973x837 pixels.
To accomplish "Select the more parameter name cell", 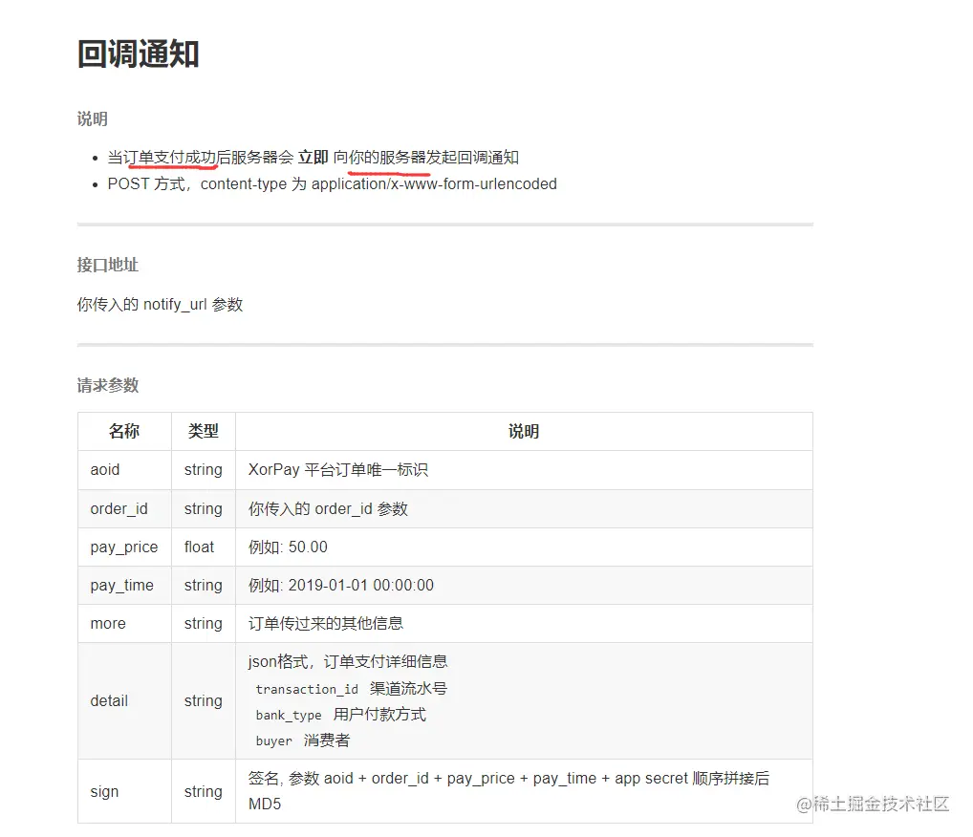I will [124, 624].
